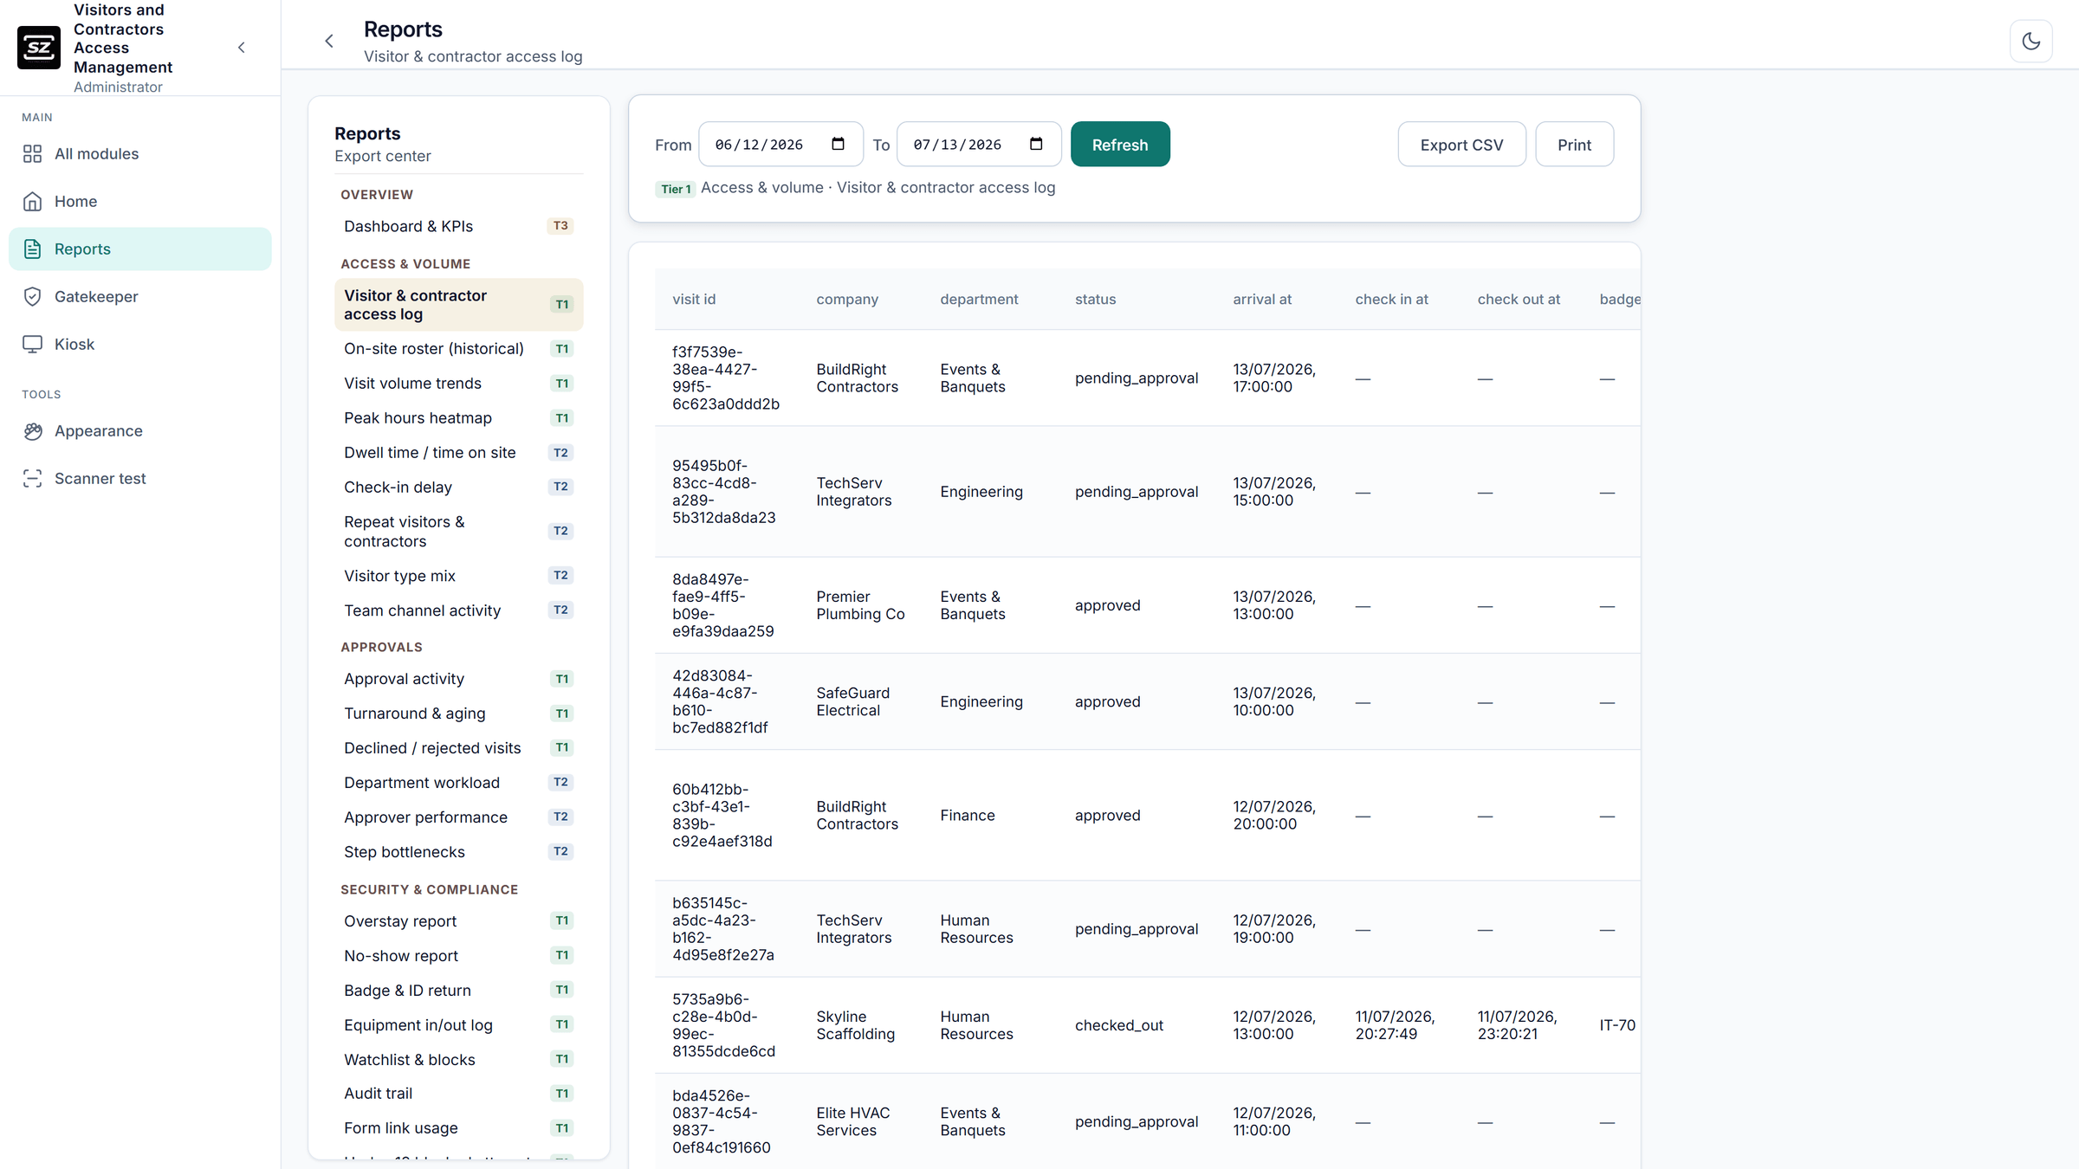Click the Refresh button
This screenshot has height=1169, width=2079.
click(1120, 145)
